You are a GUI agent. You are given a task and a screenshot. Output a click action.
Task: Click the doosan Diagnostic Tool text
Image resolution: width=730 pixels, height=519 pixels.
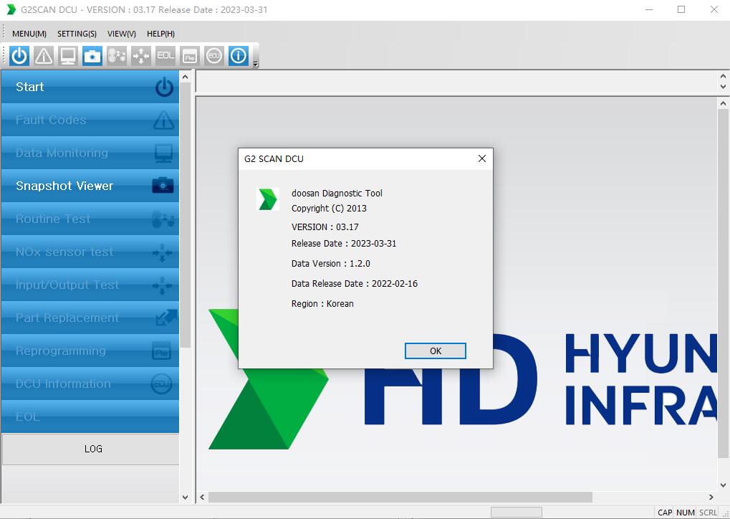pos(337,193)
